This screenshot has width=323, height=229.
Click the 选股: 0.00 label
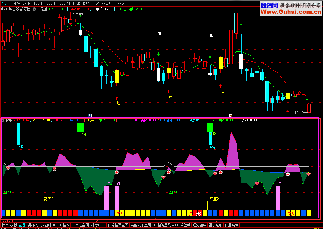(249, 120)
